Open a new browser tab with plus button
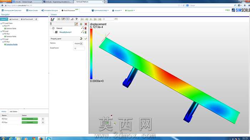250x140 pixels. pos(106,1)
